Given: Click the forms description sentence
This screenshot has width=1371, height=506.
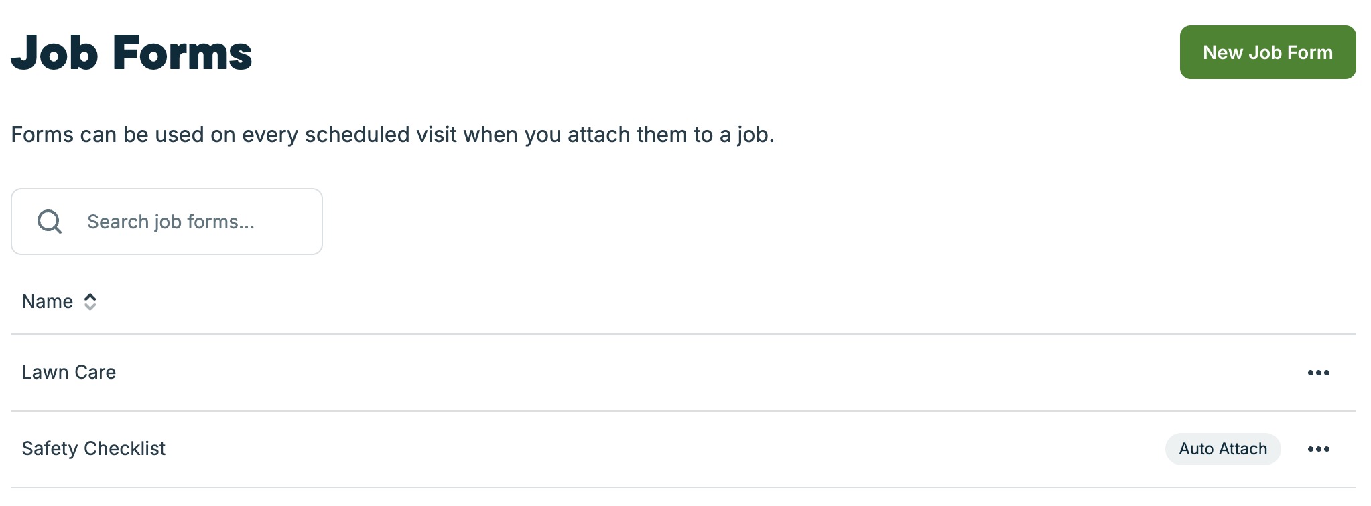Looking at the screenshot, I should (393, 135).
